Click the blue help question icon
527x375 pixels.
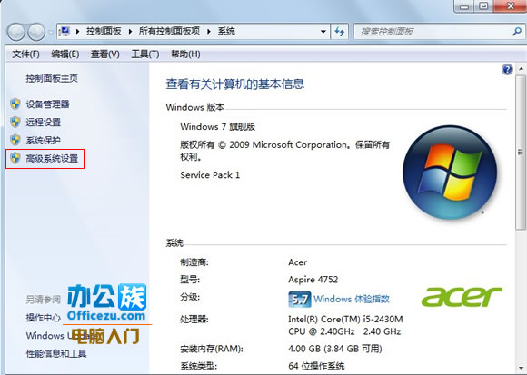[x=507, y=70]
